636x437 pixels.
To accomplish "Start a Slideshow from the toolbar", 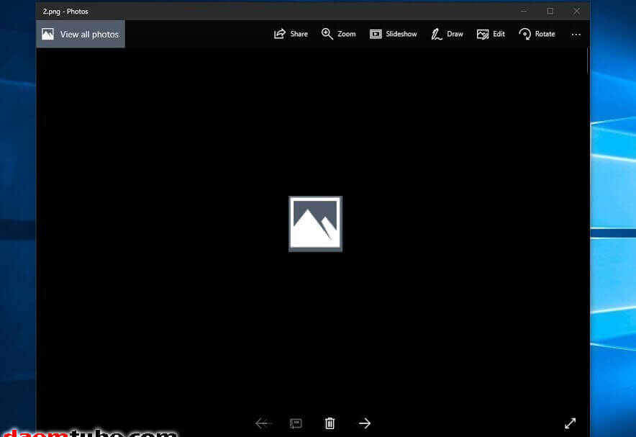I will 376,34.
